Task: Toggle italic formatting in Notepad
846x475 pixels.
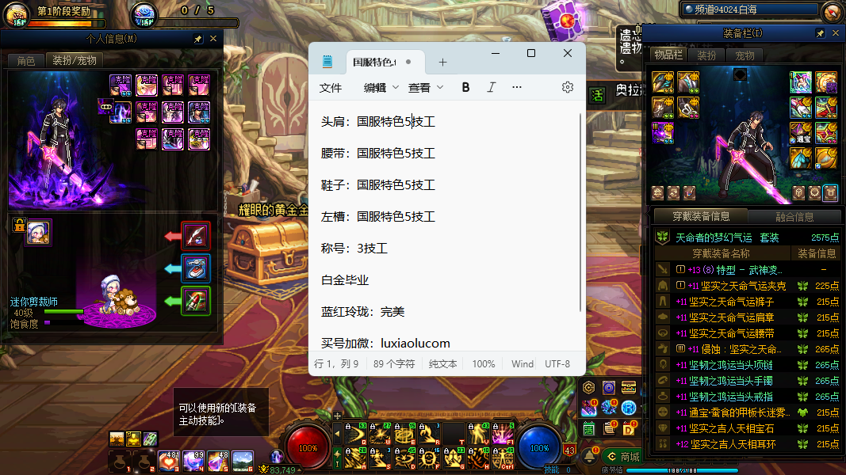Action: pos(491,87)
